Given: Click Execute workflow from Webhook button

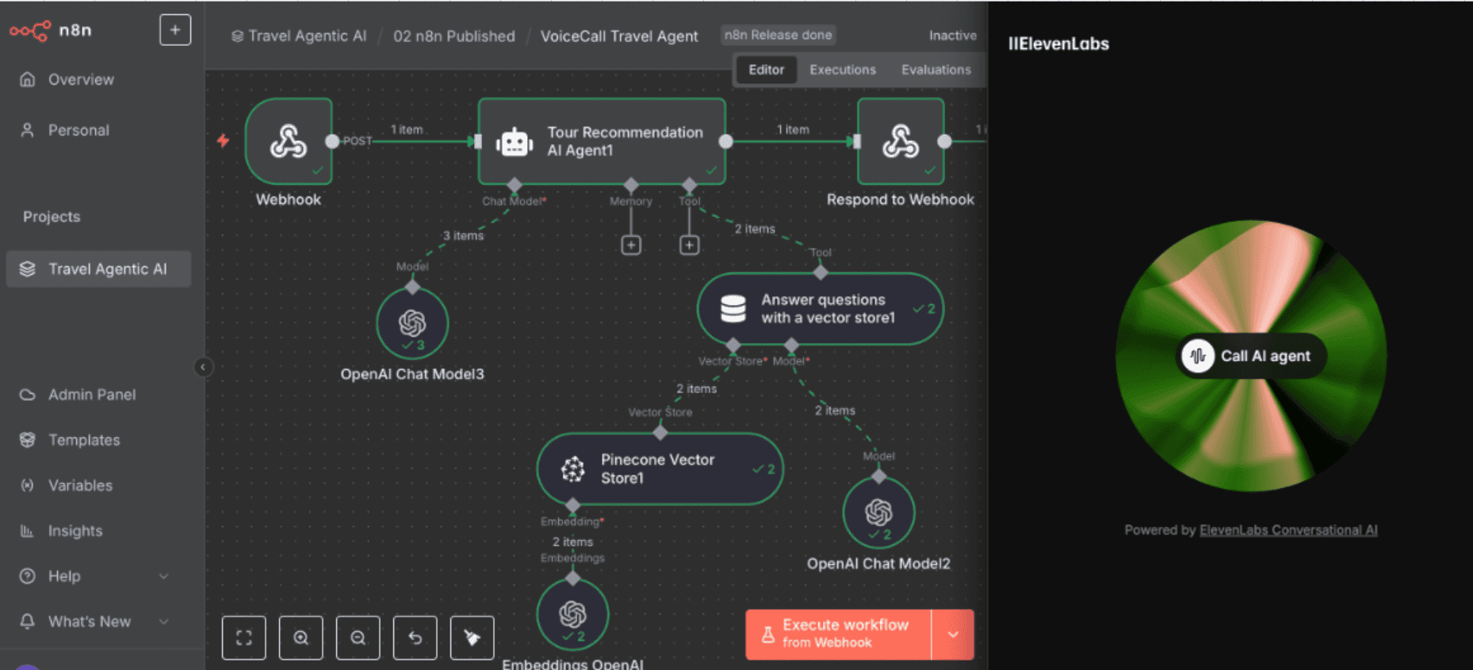Looking at the screenshot, I should 839,634.
